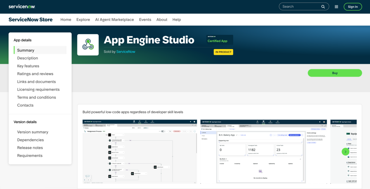Open the partially visible third screenshot

344,152
